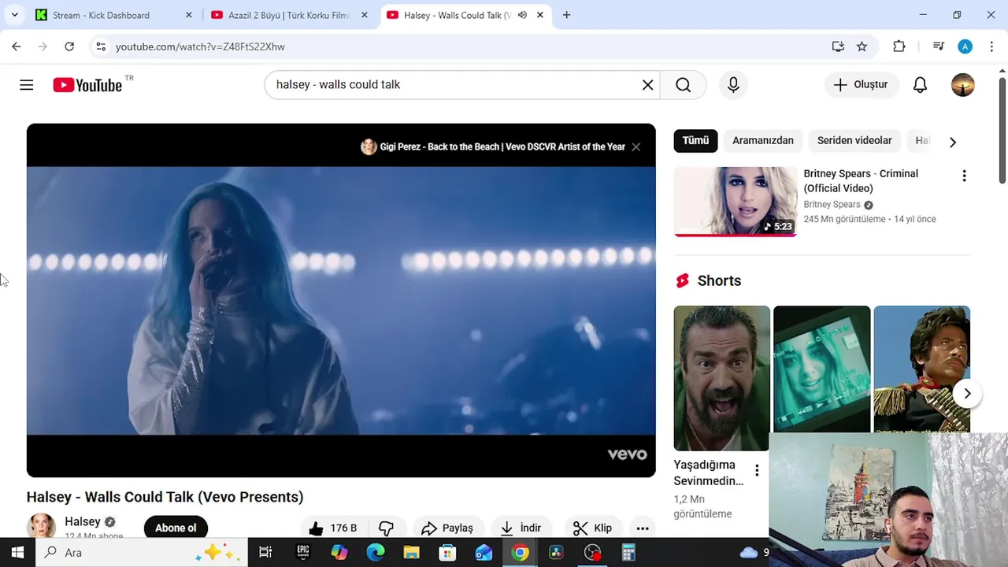Close the Kick Dashboard tab
The width and height of the screenshot is (1008, 567).
tap(188, 15)
